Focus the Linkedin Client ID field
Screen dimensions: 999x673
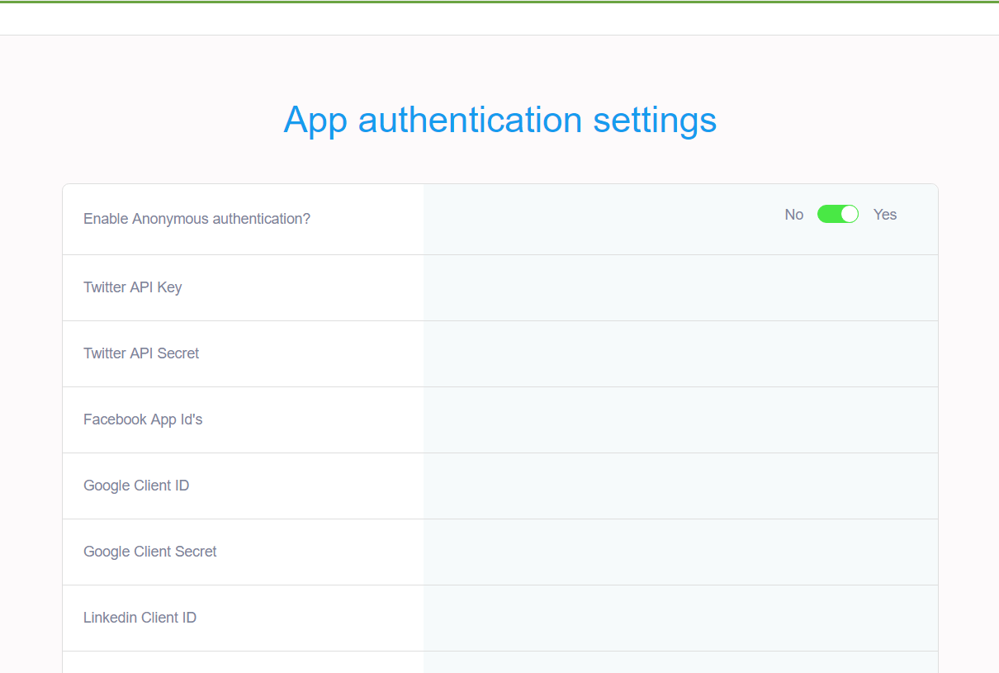click(680, 618)
